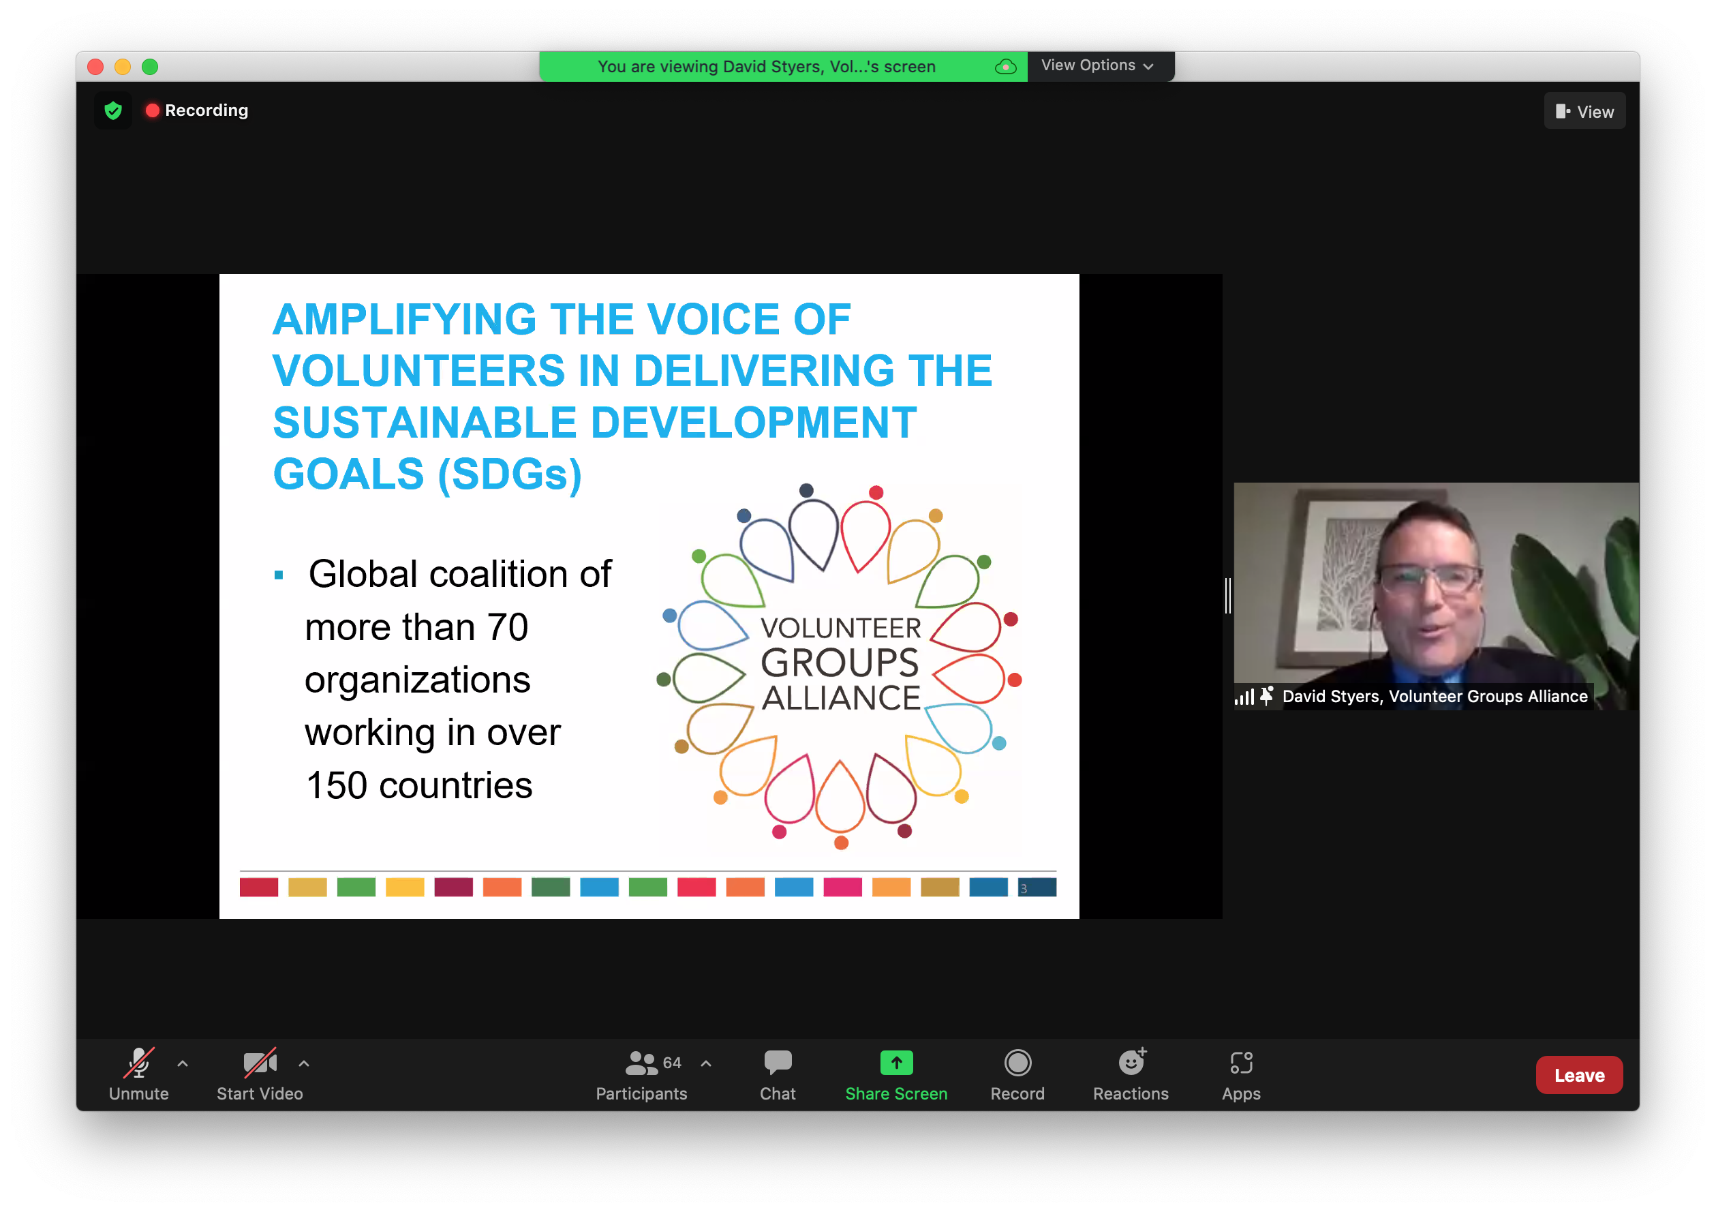Click the Record icon

pos(1017,1063)
